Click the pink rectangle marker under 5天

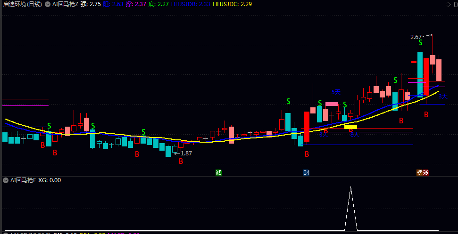(x=332, y=104)
